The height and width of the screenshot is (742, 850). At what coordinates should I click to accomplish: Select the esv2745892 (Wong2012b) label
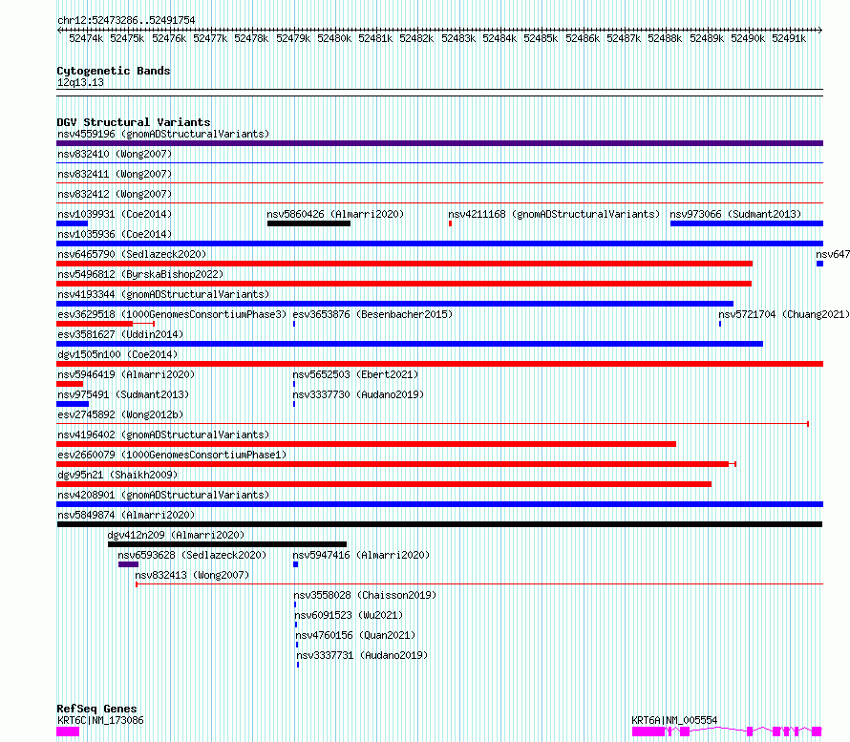pyautogui.click(x=120, y=414)
